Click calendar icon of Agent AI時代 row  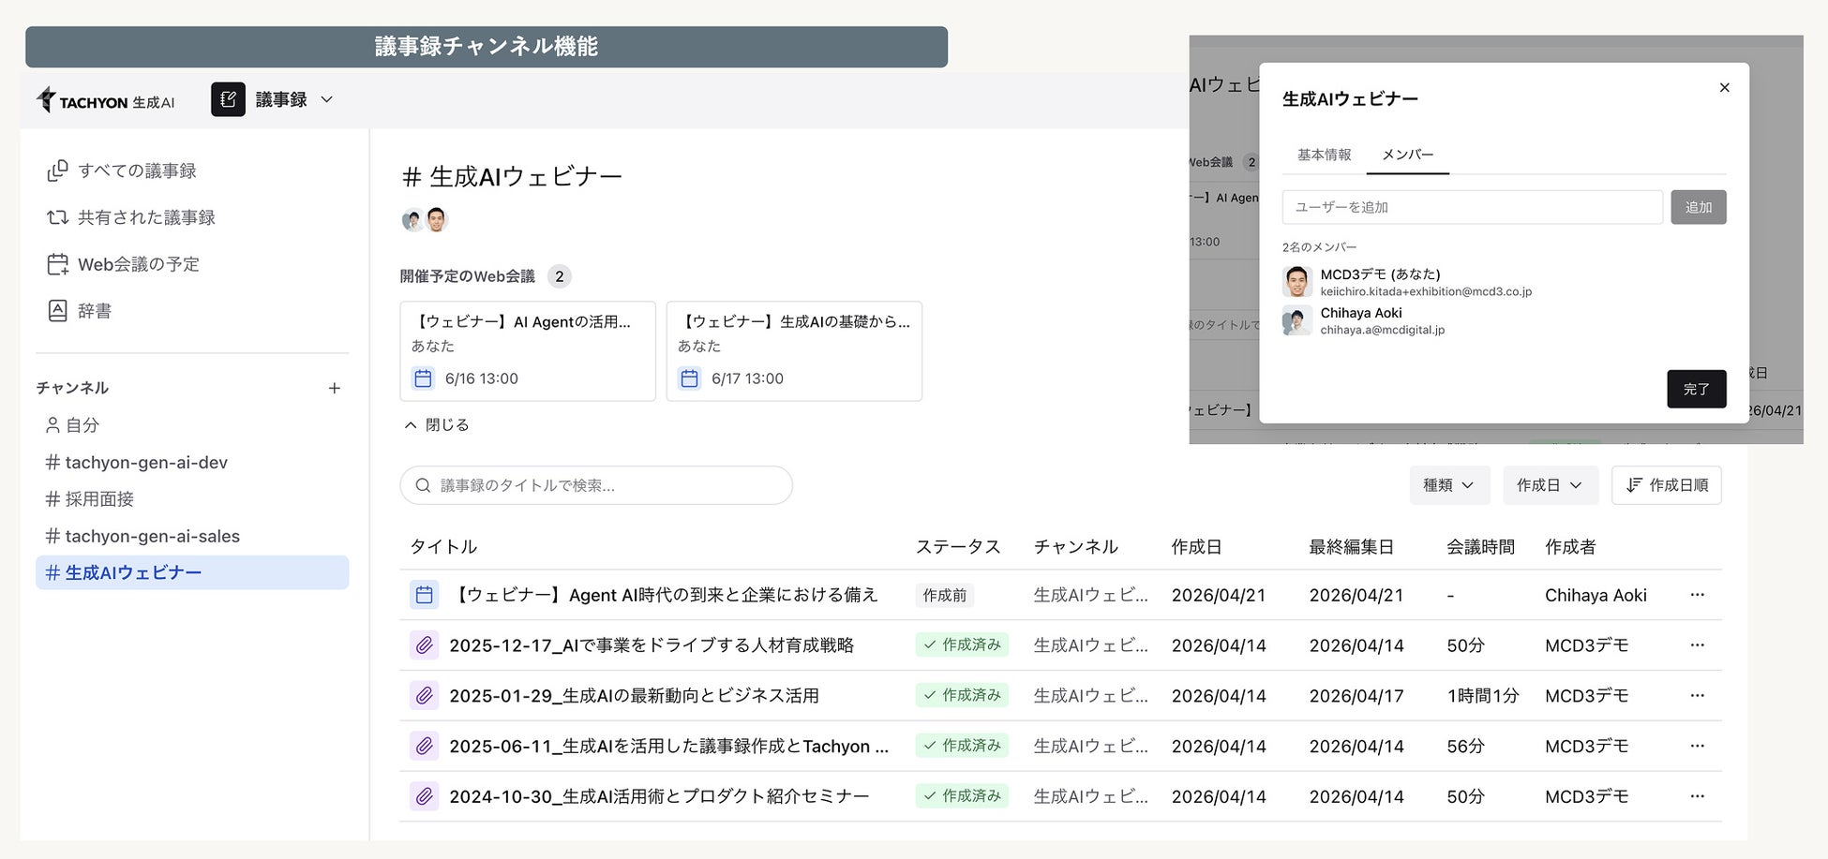[425, 595]
